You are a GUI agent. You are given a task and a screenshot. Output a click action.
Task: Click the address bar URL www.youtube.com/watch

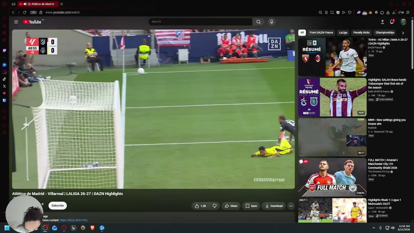(x=62, y=12)
